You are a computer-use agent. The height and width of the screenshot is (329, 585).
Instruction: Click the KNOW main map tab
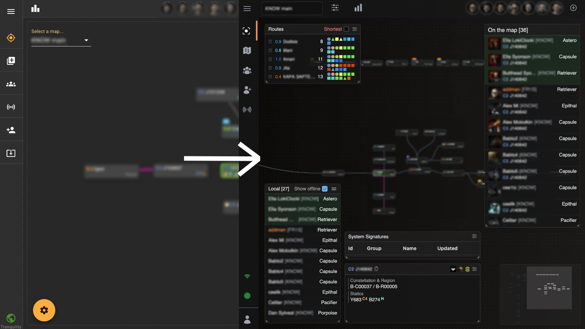tap(292, 8)
